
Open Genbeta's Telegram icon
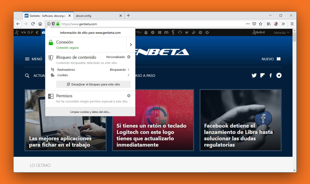click(279, 75)
